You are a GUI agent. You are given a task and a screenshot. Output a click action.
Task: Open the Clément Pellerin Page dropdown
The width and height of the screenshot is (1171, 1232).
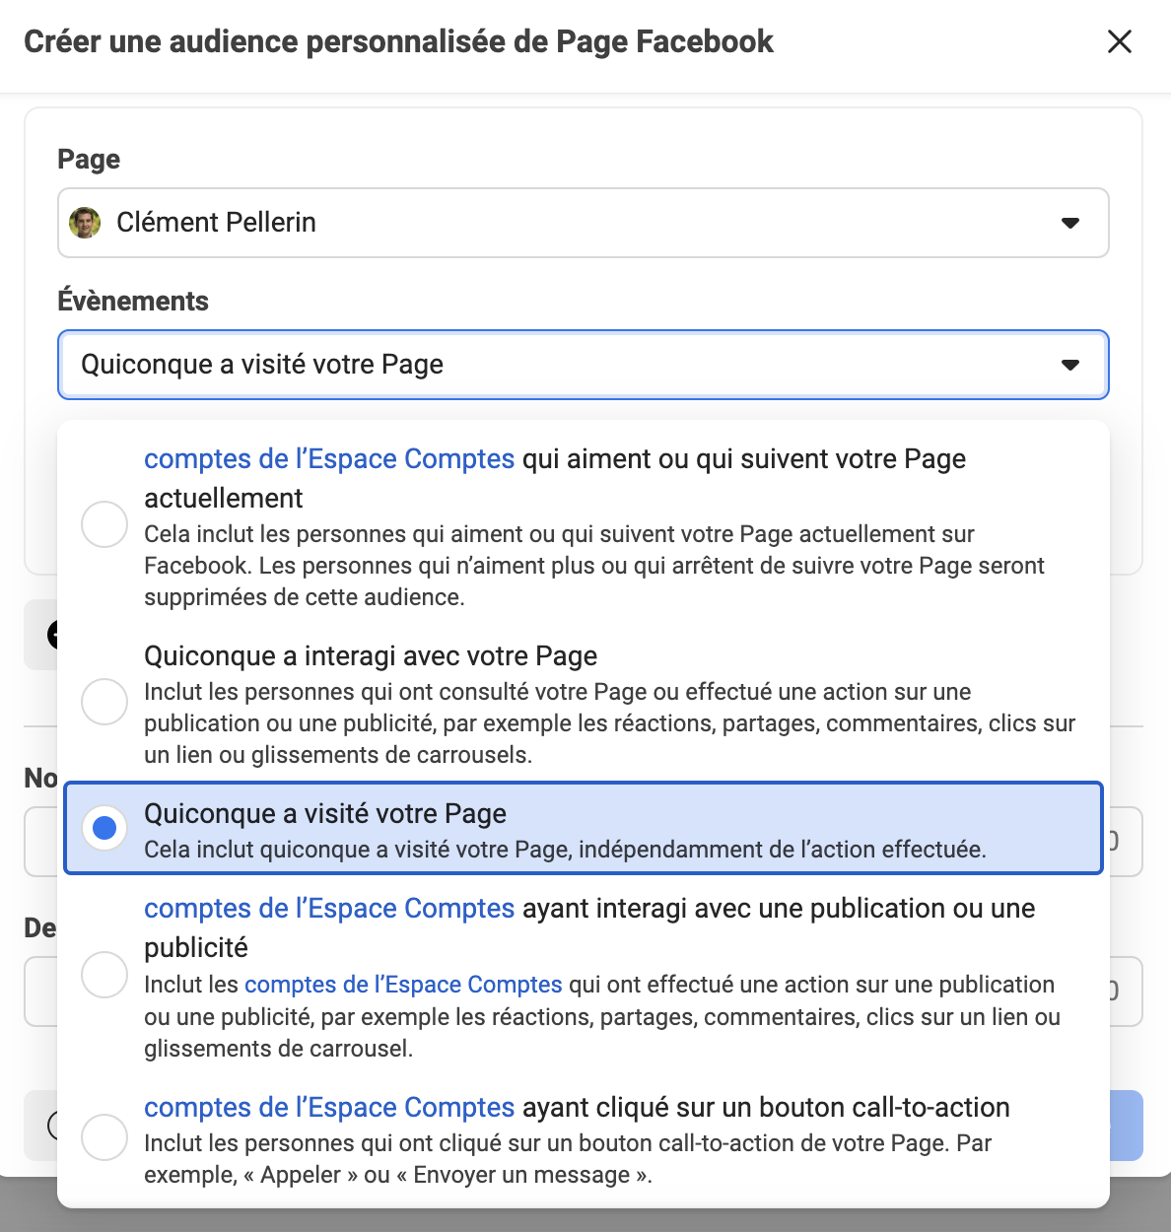click(582, 223)
